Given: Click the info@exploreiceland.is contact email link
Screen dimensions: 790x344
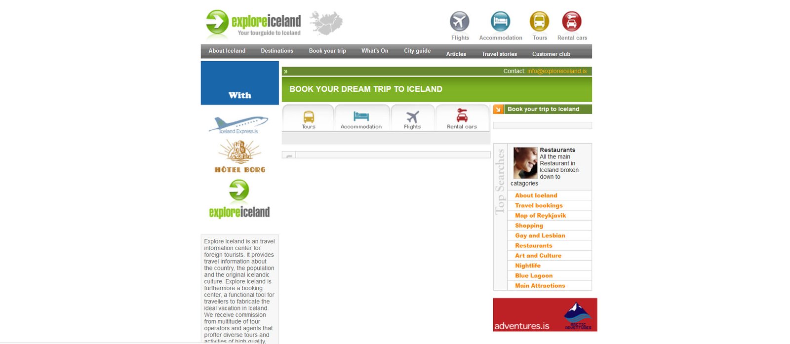Looking at the screenshot, I should click(556, 71).
